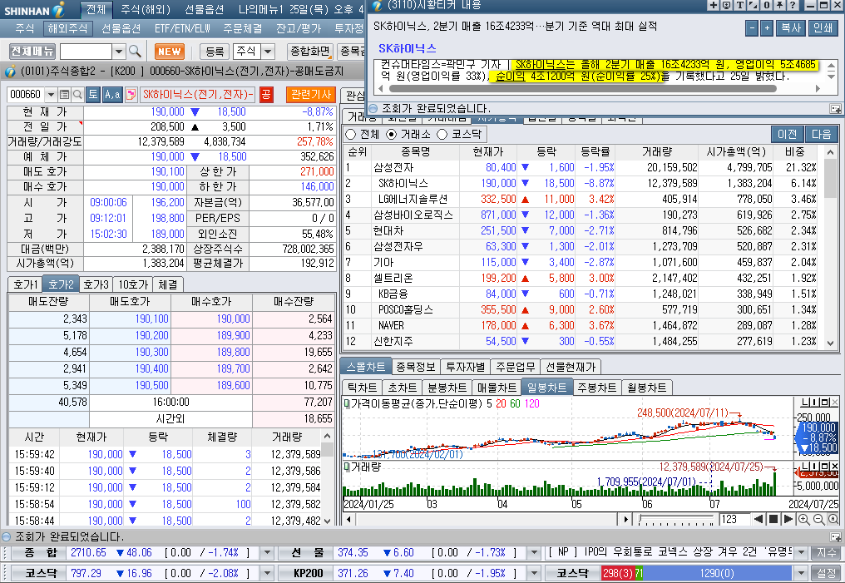Select the 거래소 radio button
The height and width of the screenshot is (583, 845).
pyautogui.click(x=392, y=134)
